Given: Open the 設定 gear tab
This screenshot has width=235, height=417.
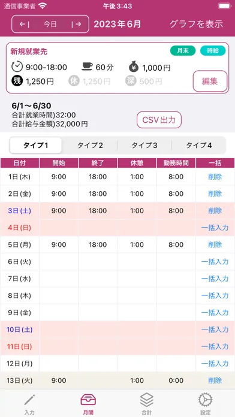Looking at the screenshot, I should [x=206, y=404].
